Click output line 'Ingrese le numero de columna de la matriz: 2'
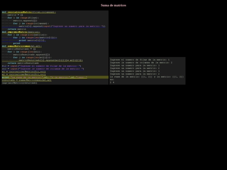Screen dimensions: 227x170 tap(141, 63)
